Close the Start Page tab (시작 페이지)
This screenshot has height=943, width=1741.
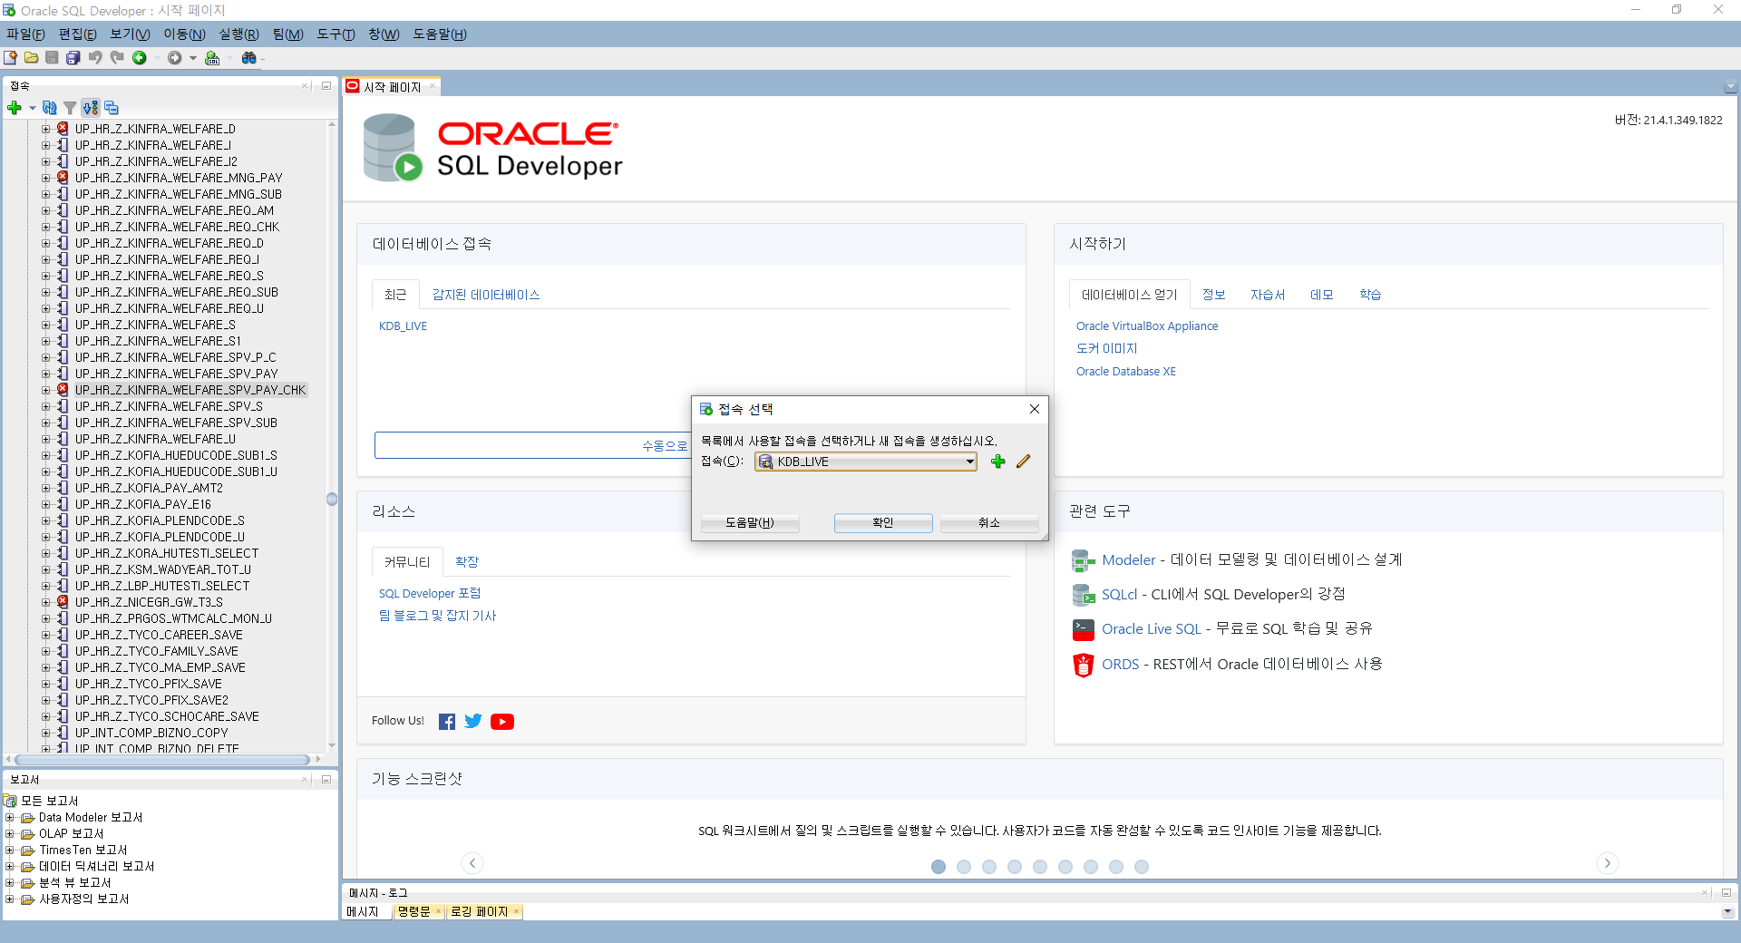coord(433,87)
